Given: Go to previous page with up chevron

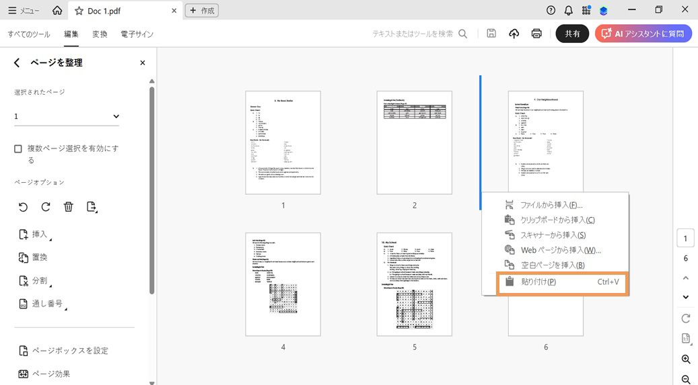Looking at the screenshot, I should coord(685,278).
